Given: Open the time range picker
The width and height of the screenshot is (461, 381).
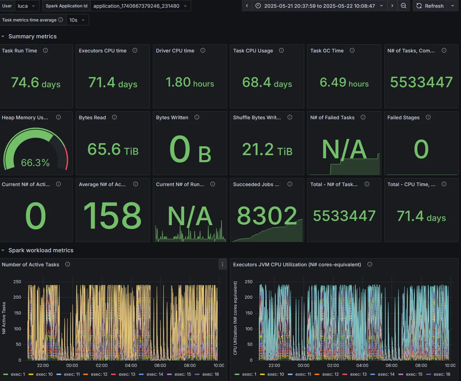Looking at the screenshot, I should [x=319, y=6].
